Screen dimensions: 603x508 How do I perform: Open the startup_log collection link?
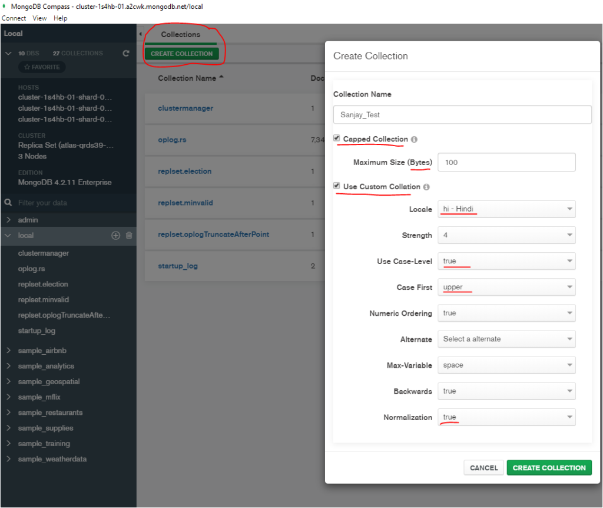pos(178,266)
